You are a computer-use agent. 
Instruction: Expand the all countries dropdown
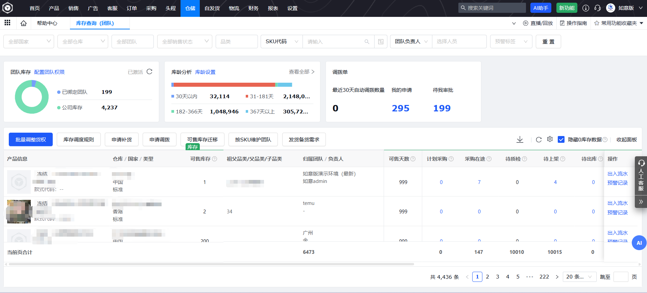(x=29, y=42)
